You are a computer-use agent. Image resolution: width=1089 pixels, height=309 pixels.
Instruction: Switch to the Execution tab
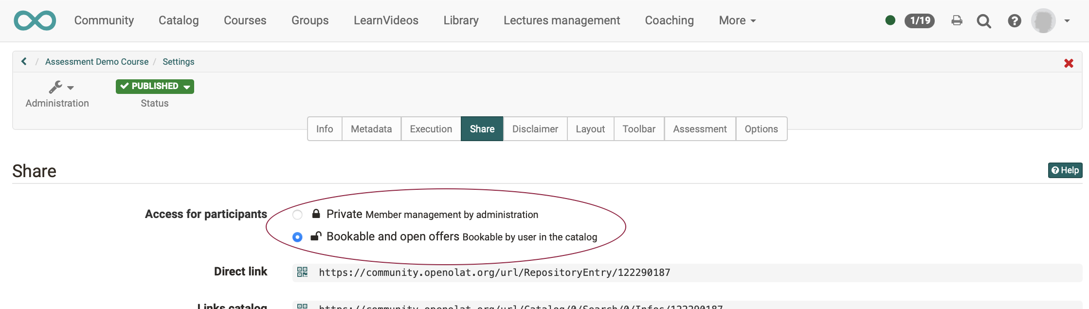point(431,129)
